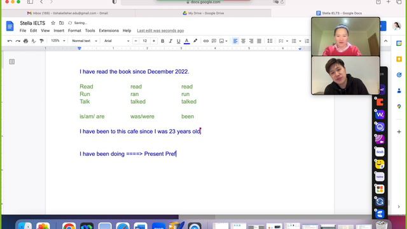Screen dimensions: 407x229
Task: Switch to the Gmail Inbox tab
Action: click(x=67, y=13)
